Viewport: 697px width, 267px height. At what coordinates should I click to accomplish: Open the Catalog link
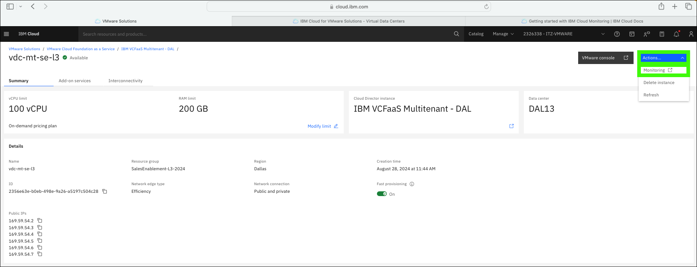(x=476, y=34)
